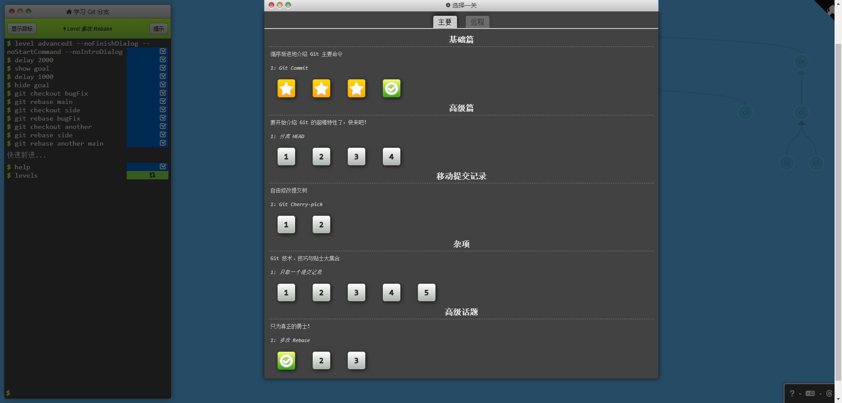The height and width of the screenshot is (403, 842).
Task: Select level 3 under 高级篇
Action: (x=357, y=157)
